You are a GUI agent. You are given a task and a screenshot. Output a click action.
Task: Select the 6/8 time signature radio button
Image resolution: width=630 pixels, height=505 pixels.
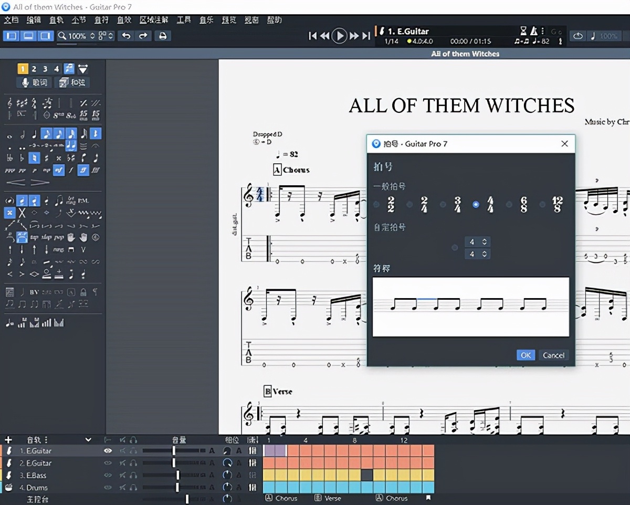pyautogui.click(x=509, y=205)
